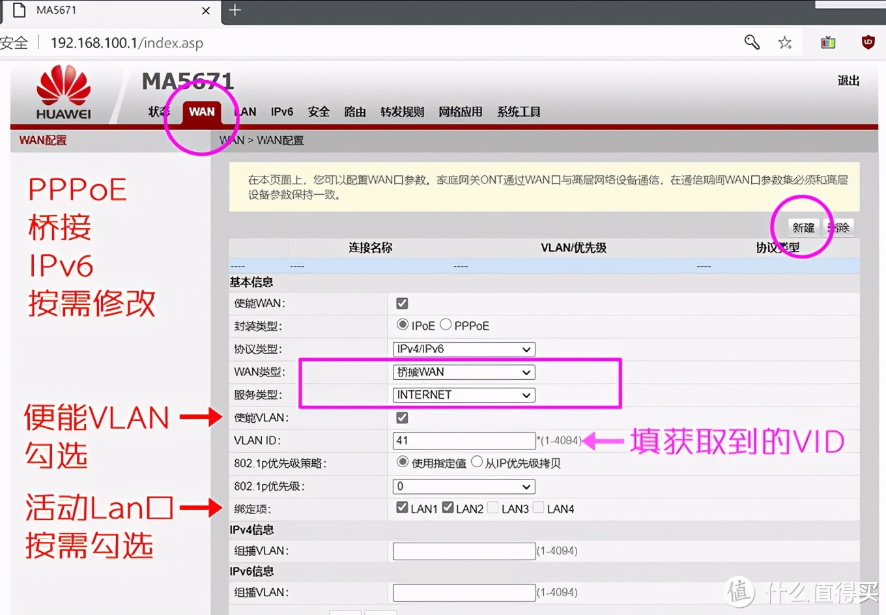The width and height of the screenshot is (886, 615).
Task: Open a new browser tab
Action: pyautogui.click(x=235, y=10)
